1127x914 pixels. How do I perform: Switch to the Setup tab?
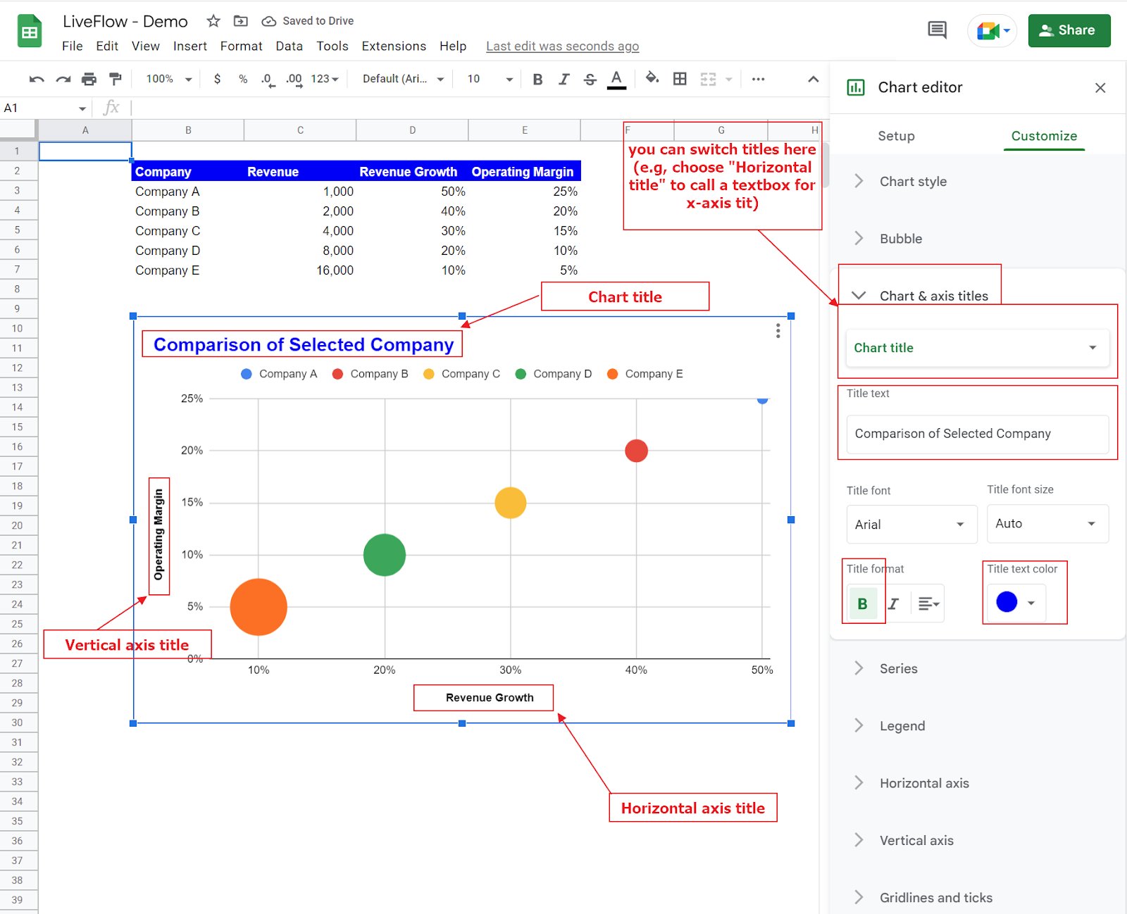(896, 136)
